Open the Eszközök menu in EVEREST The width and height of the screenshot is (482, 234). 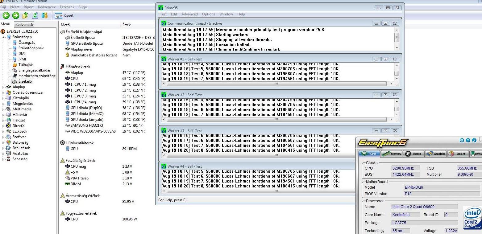[x=67, y=7]
